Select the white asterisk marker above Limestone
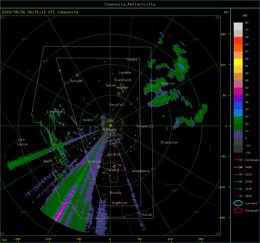260x243 pixels. [55, 109]
